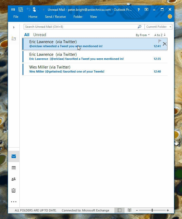
Task: Click the smiley feedback icon
Action: point(170,16)
